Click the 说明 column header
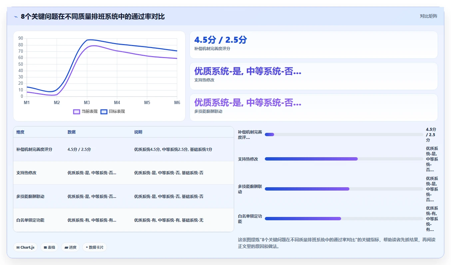The height and width of the screenshot is (265, 451). pos(138,132)
